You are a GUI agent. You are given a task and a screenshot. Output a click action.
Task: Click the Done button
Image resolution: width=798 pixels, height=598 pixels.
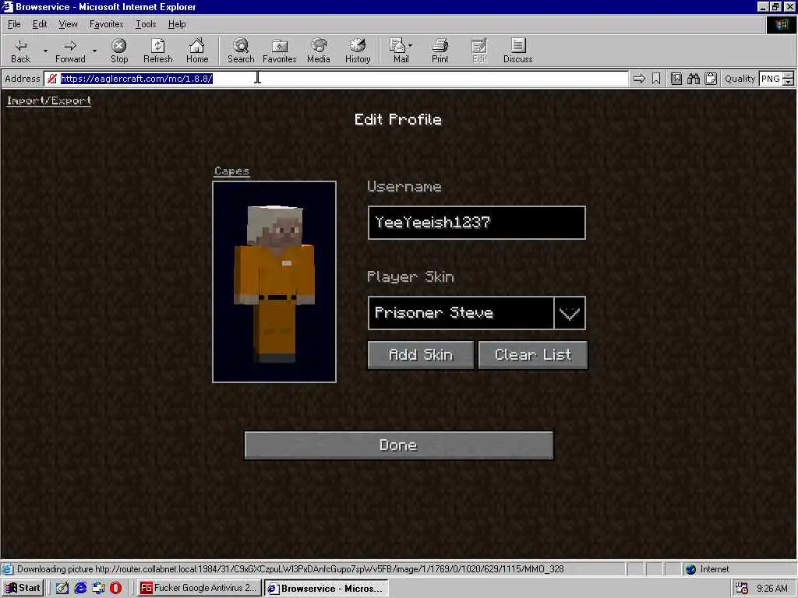click(398, 445)
